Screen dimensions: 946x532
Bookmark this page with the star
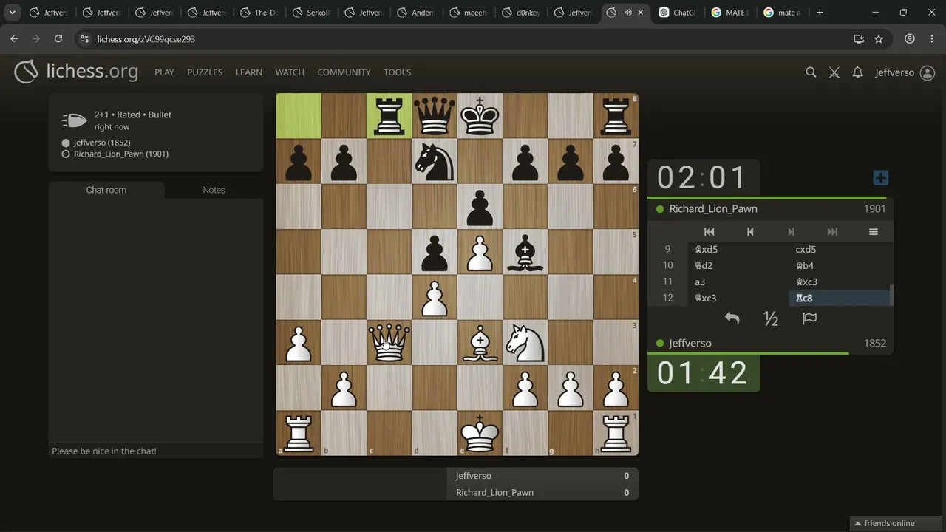tap(879, 39)
